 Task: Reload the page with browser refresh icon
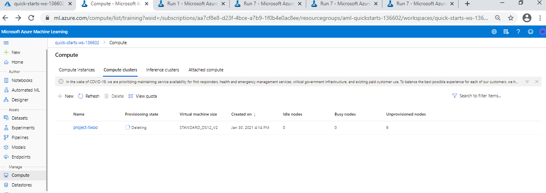click(30, 18)
